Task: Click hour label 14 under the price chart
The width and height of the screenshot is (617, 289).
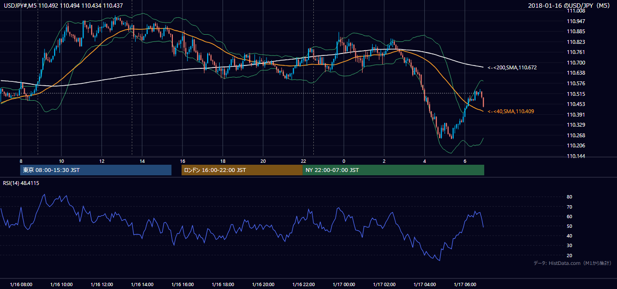Action: tap(142, 161)
